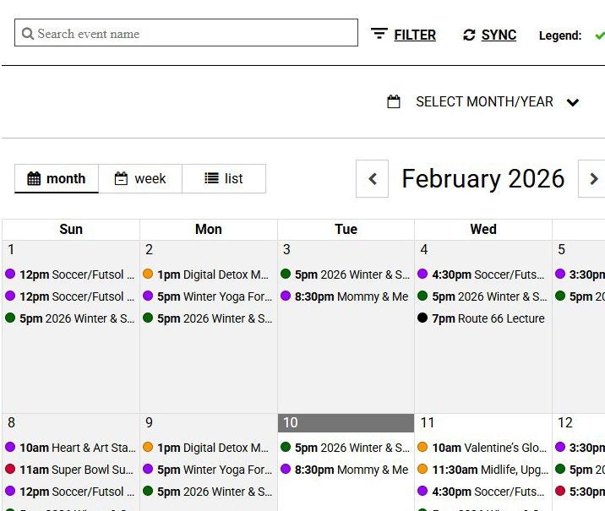Switch to month view
This screenshot has height=511, width=605.
coord(57,178)
